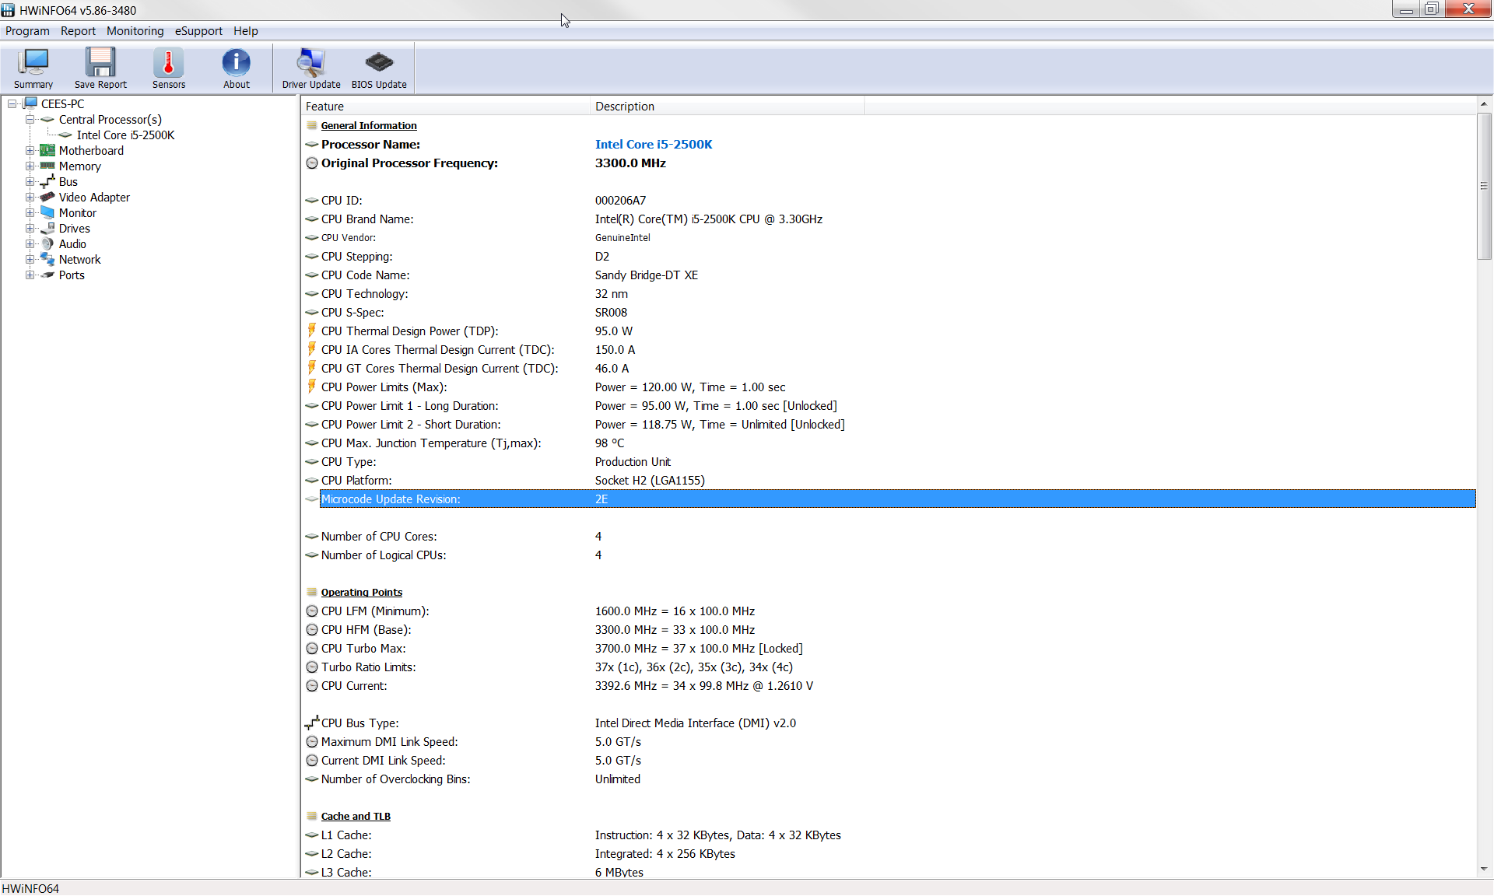The height and width of the screenshot is (896, 1494).
Task: Select the Motherboard tree node icon
Action: pos(47,151)
